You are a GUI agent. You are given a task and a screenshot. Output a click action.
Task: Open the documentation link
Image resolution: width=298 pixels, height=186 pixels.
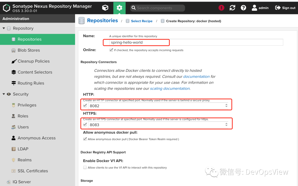click(196, 76)
